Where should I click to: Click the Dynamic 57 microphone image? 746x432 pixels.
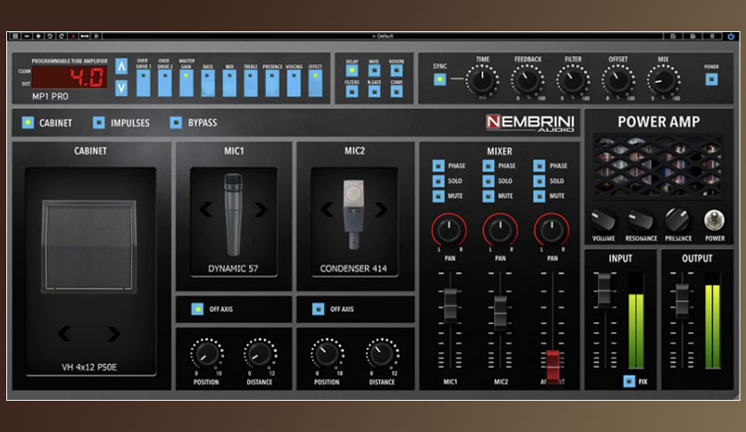[x=233, y=214]
